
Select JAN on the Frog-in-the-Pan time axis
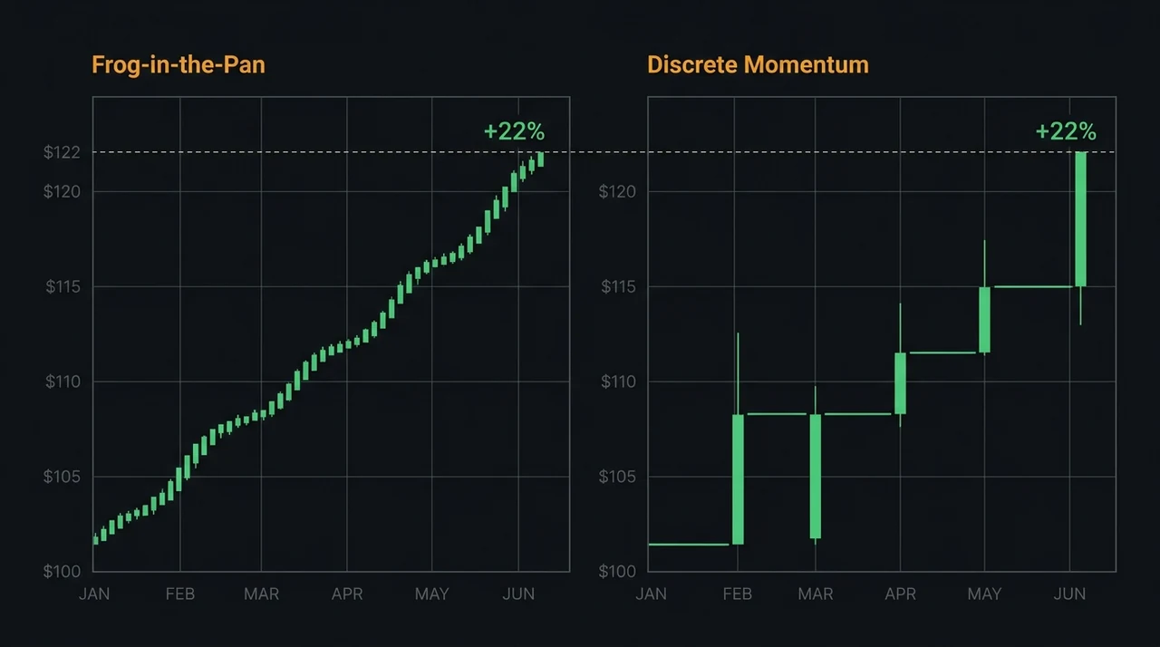tap(94, 594)
